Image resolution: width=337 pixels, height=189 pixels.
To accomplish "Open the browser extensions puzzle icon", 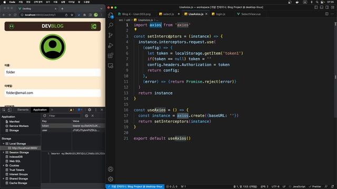I will 84,15.
